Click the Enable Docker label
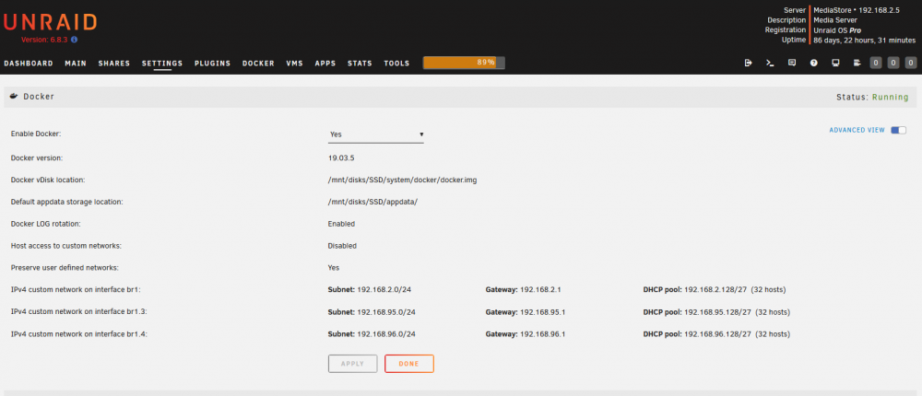Image resolution: width=922 pixels, height=396 pixels. [x=36, y=134]
